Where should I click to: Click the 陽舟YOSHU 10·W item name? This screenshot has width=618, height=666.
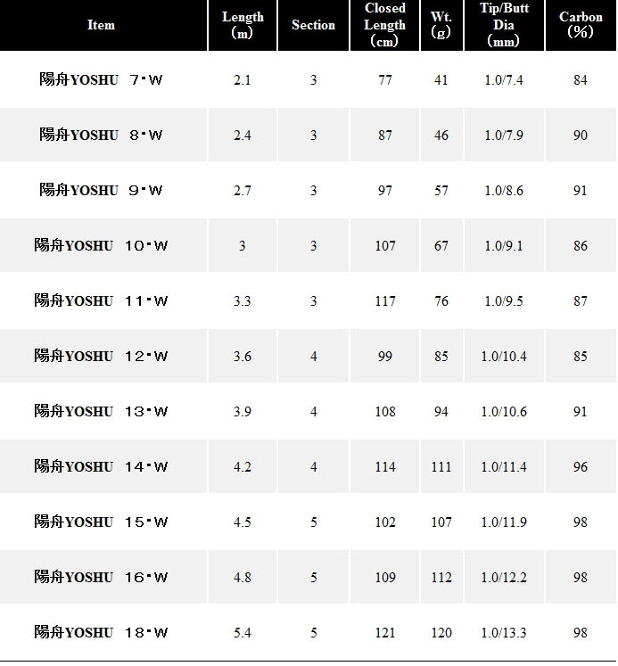101,245
